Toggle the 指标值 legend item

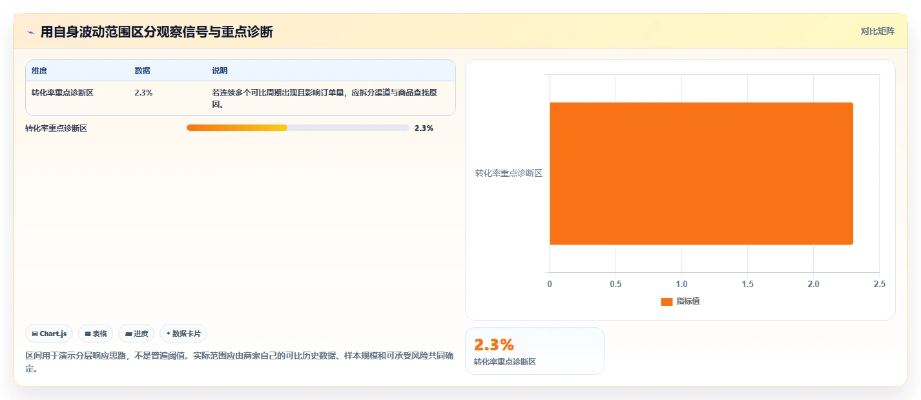[x=680, y=302]
